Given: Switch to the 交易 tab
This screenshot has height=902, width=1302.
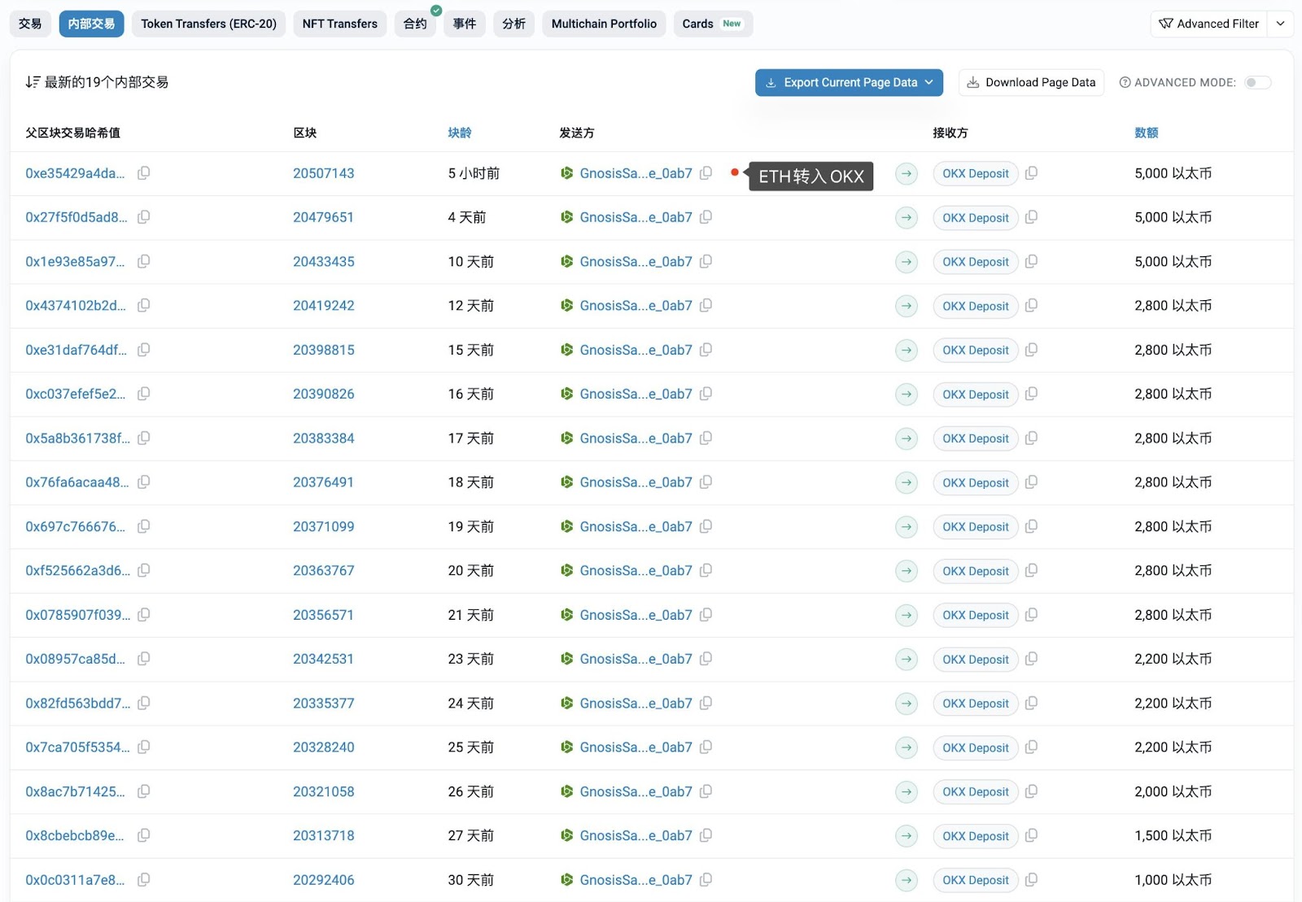Looking at the screenshot, I should click(x=30, y=24).
